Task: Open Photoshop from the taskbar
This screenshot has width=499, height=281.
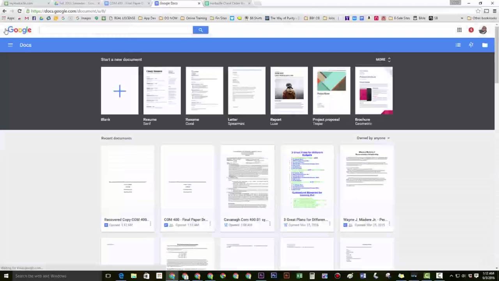Action: click(x=274, y=276)
